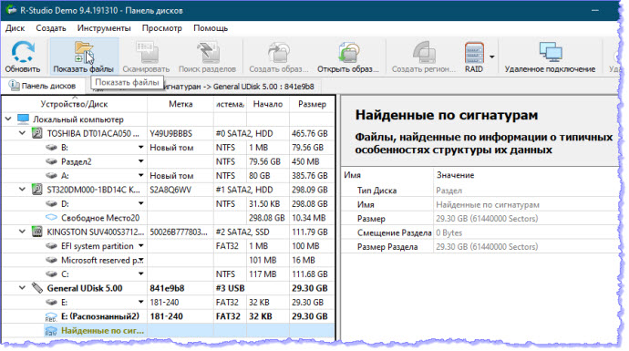Open dropdown arrow for partition C:
Viewport: 629px width, 351px height.
click(140, 274)
